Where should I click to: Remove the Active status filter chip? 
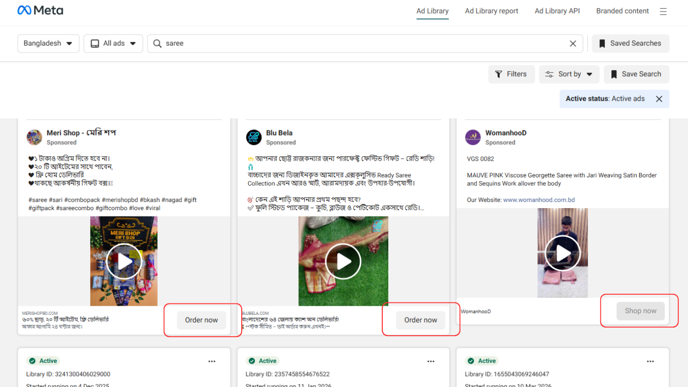click(659, 99)
